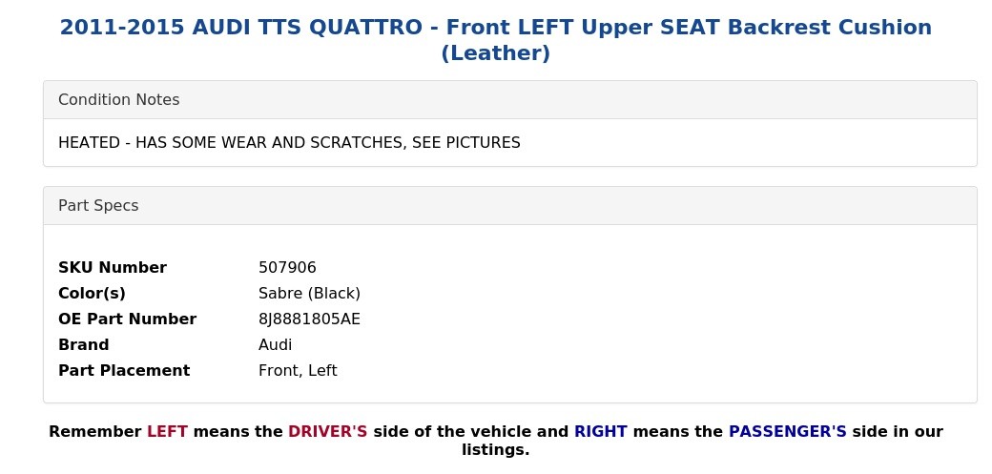Select the Part Specs panel header
Screen dimensions: 992x474
510,206
